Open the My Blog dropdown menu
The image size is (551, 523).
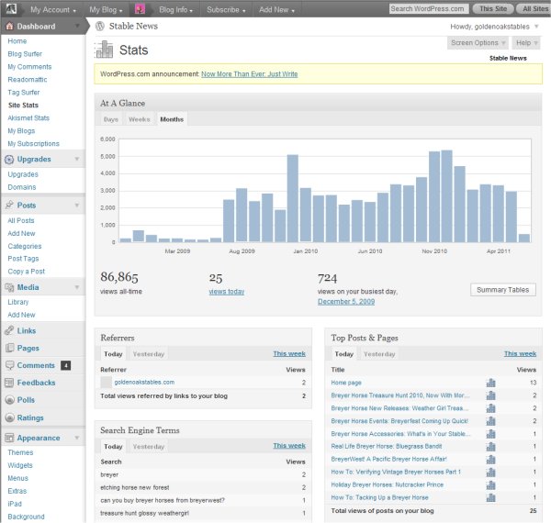[106, 10]
